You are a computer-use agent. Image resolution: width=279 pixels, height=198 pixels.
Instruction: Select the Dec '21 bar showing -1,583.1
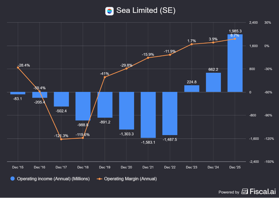click(148, 115)
